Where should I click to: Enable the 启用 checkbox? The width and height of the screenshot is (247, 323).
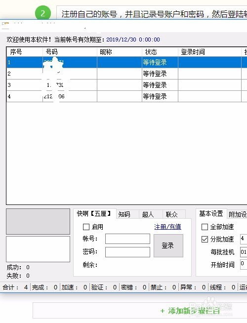coord(86,227)
